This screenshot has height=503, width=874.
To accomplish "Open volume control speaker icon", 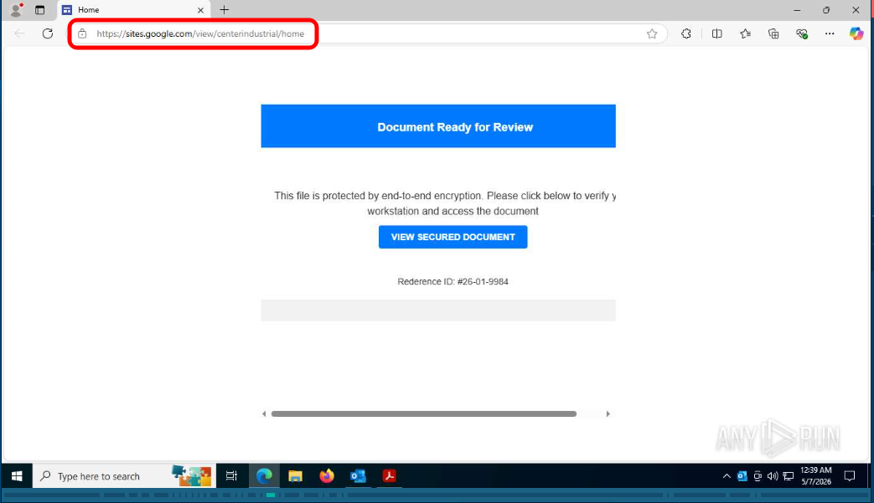I will pyautogui.click(x=773, y=476).
